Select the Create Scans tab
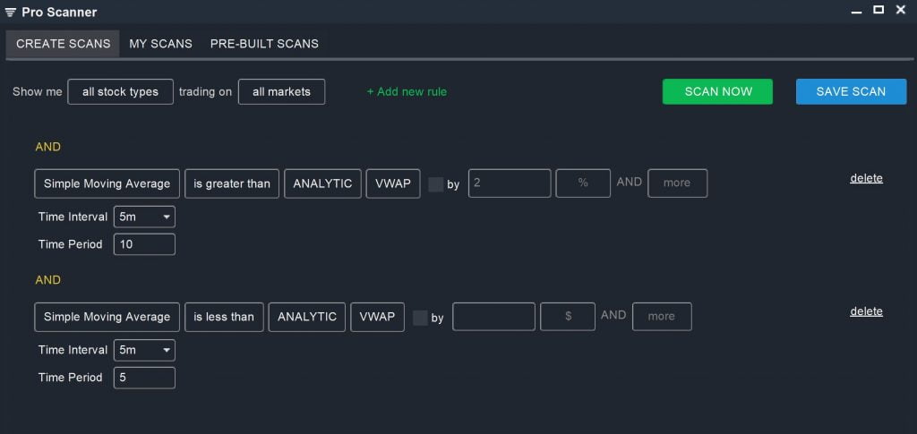The width and height of the screenshot is (917, 434). (63, 43)
